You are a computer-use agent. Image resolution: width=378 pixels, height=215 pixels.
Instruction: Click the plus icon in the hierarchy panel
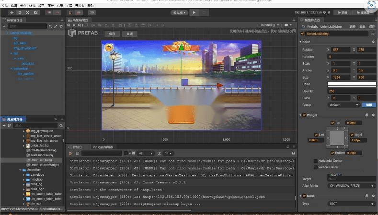point(4,26)
